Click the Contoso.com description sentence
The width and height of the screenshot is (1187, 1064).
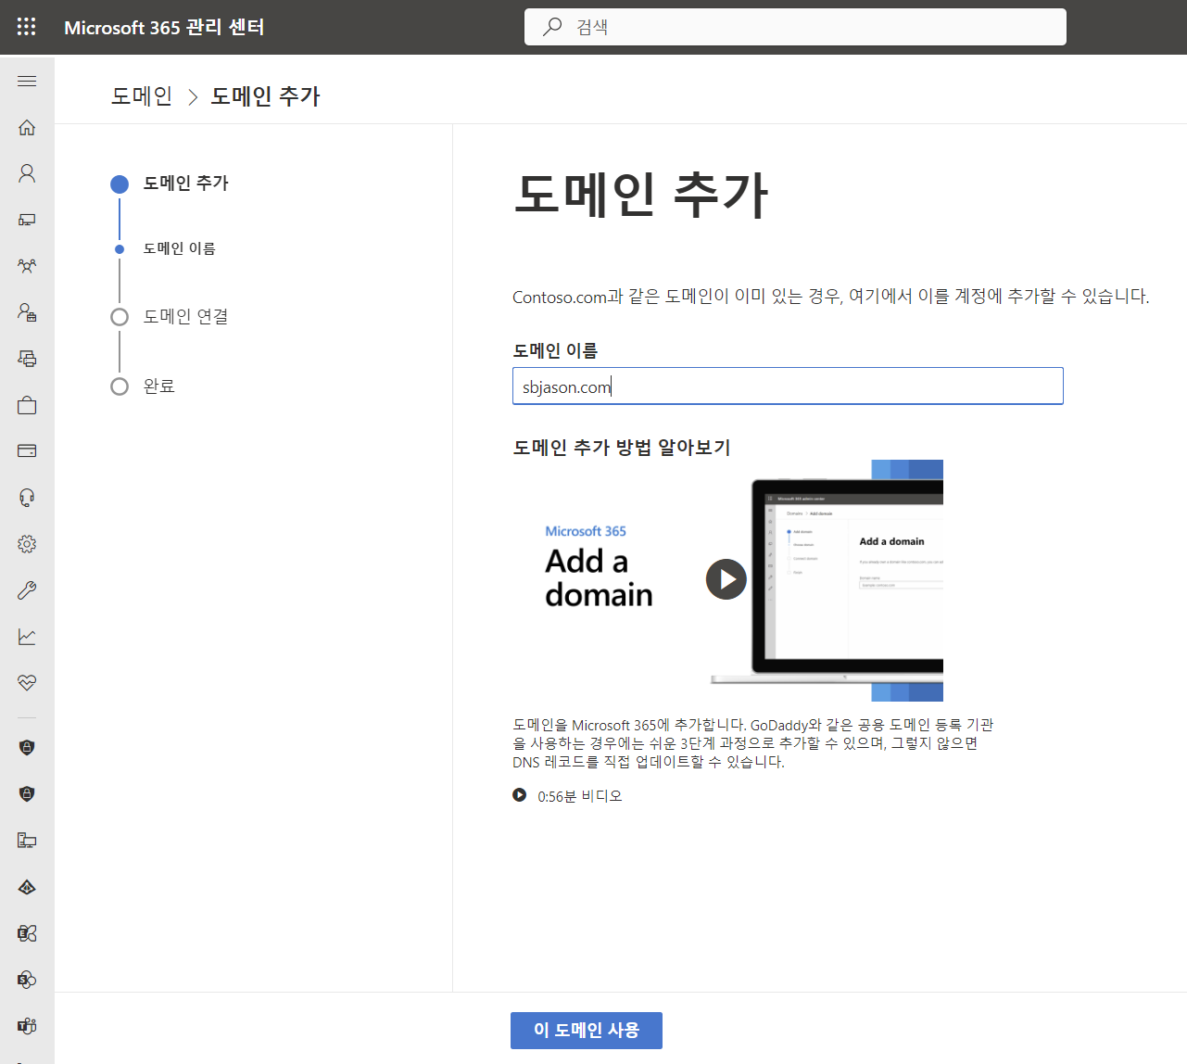pos(830,297)
